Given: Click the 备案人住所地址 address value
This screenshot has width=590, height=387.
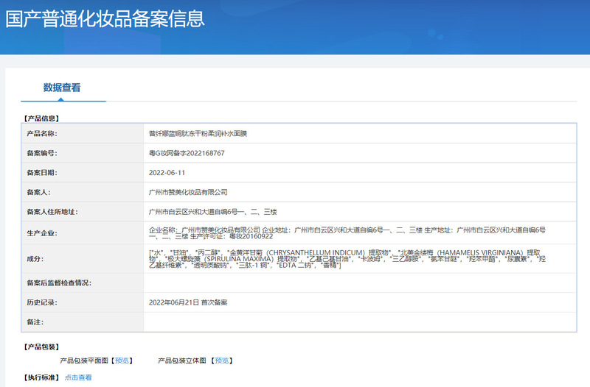Looking at the screenshot, I should point(212,212).
